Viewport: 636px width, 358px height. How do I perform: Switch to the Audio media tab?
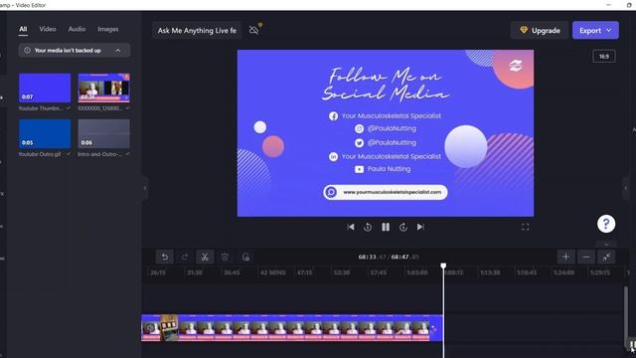[x=77, y=29]
